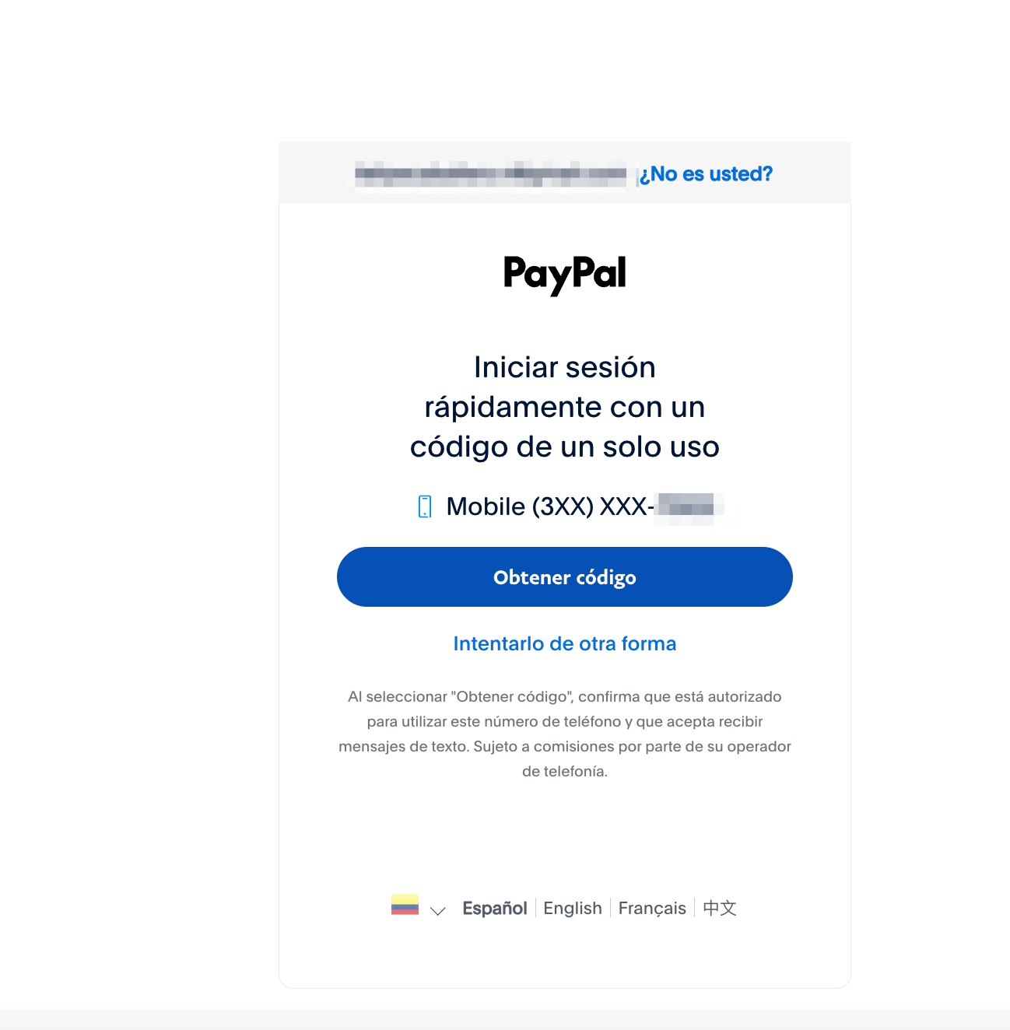This screenshot has width=1010, height=1030.
Task: Click the "rápidamente con un" heading line
Action: pyautogui.click(x=565, y=407)
